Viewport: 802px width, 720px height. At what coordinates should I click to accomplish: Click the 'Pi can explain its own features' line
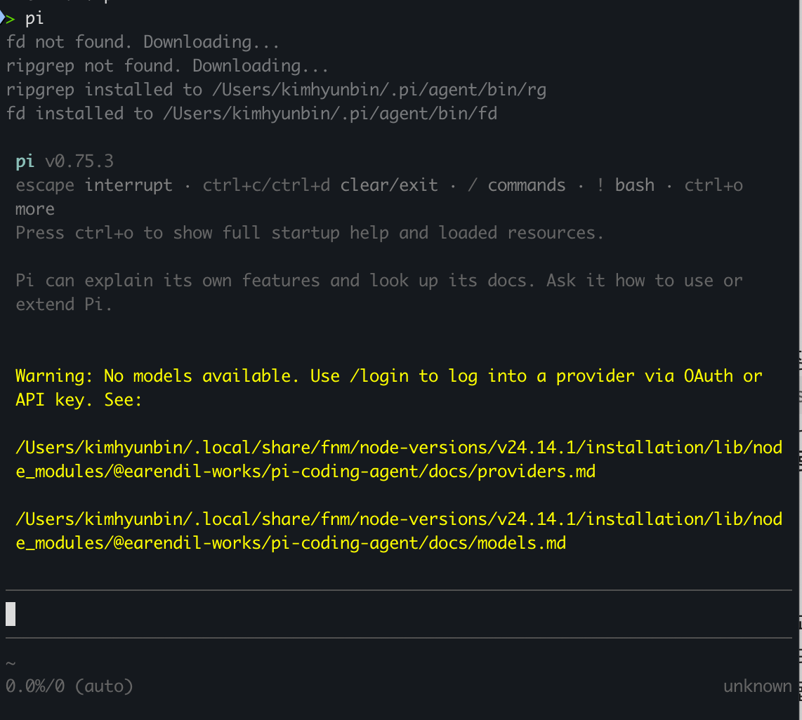(379, 293)
